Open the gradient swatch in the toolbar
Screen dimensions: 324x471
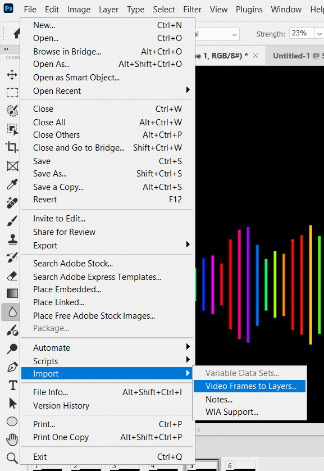coord(12,292)
